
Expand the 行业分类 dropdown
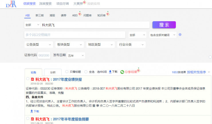coord(131,45)
